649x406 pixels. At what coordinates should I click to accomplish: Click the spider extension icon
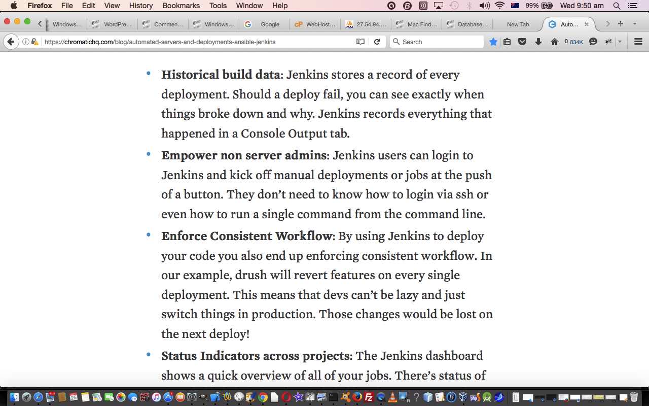[x=608, y=42]
